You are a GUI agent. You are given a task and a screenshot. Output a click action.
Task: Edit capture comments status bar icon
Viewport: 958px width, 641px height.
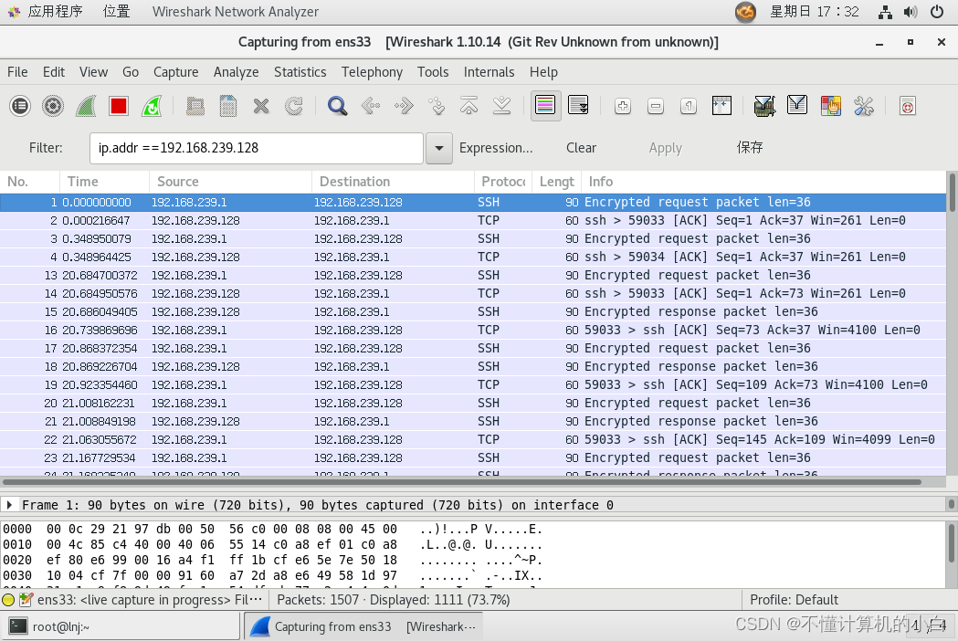(x=26, y=600)
